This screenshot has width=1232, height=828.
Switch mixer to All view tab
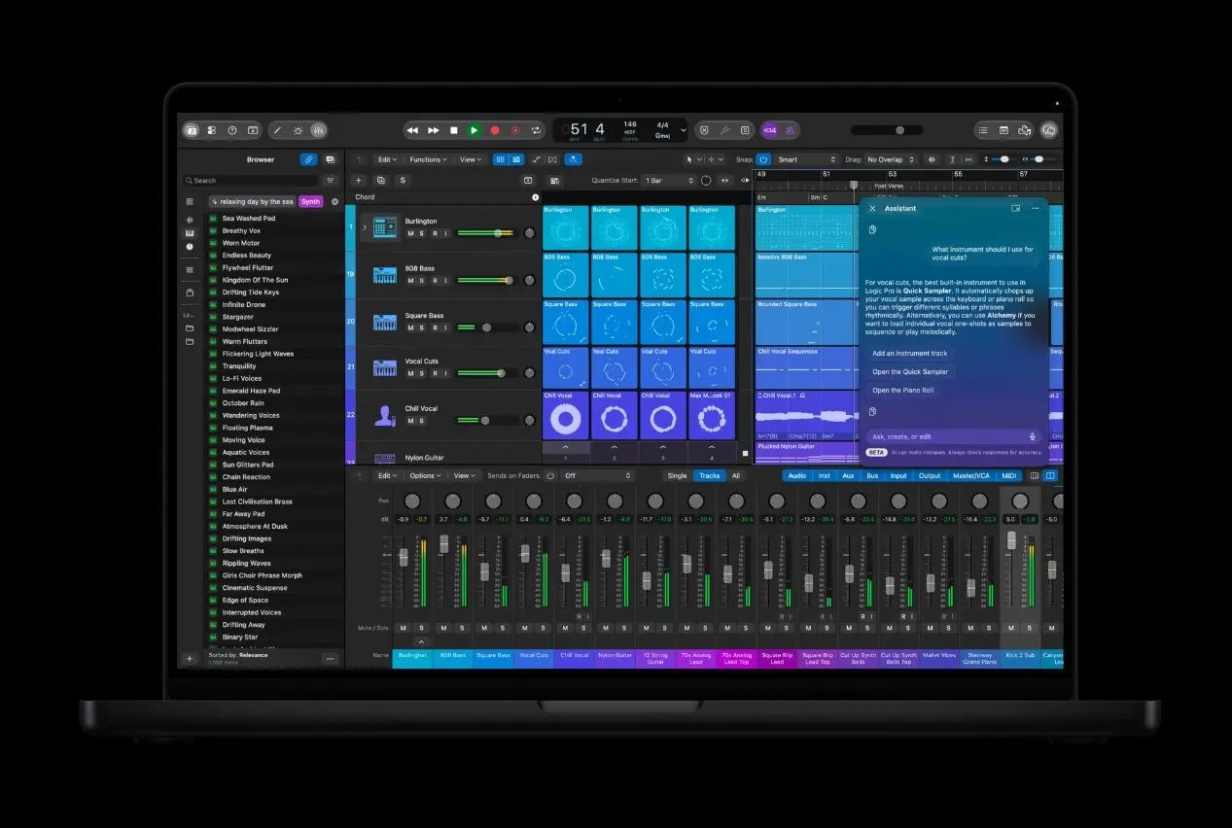point(736,476)
